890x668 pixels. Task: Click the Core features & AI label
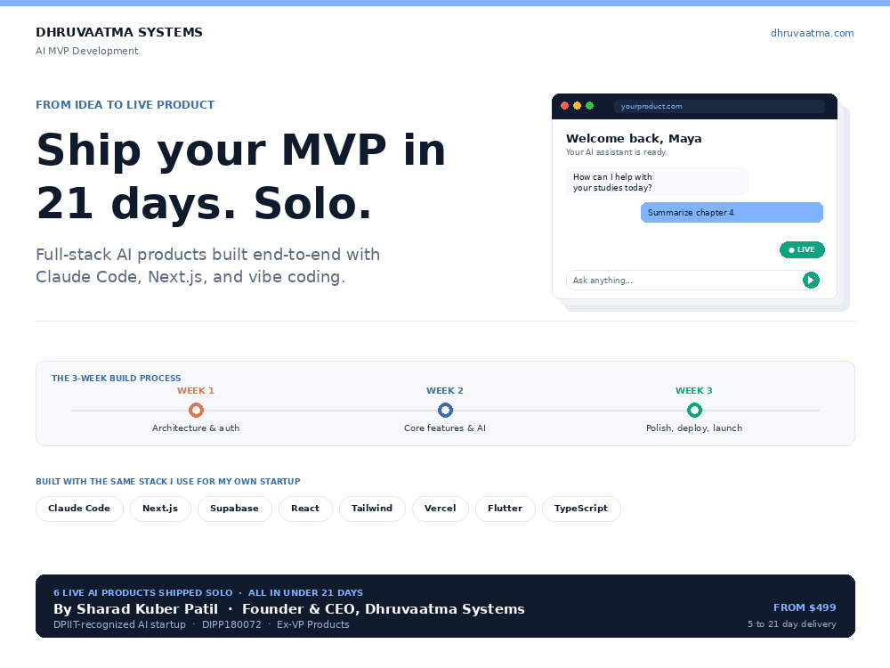point(445,428)
